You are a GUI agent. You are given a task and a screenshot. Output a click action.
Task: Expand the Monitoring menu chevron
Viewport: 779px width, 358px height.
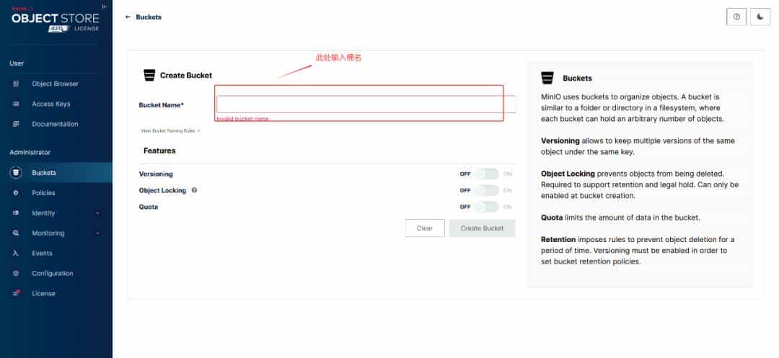97,233
